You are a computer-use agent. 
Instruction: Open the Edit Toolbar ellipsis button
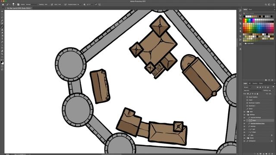(x=2, y=57)
